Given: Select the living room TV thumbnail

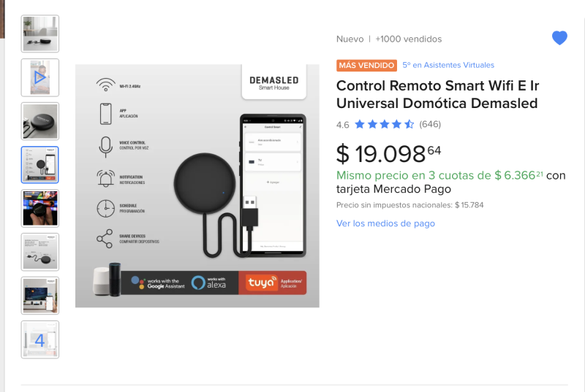Looking at the screenshot, I should pos(40,296).
